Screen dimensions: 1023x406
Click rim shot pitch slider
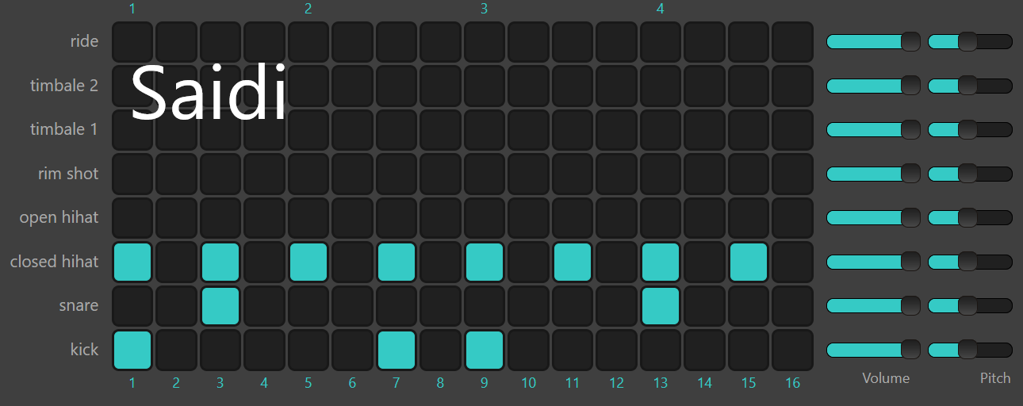pos(970,174)
